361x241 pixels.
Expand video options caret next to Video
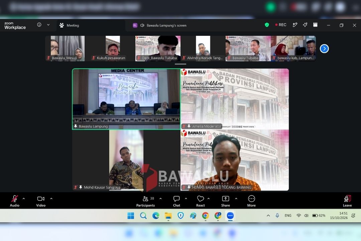point(51,198)
